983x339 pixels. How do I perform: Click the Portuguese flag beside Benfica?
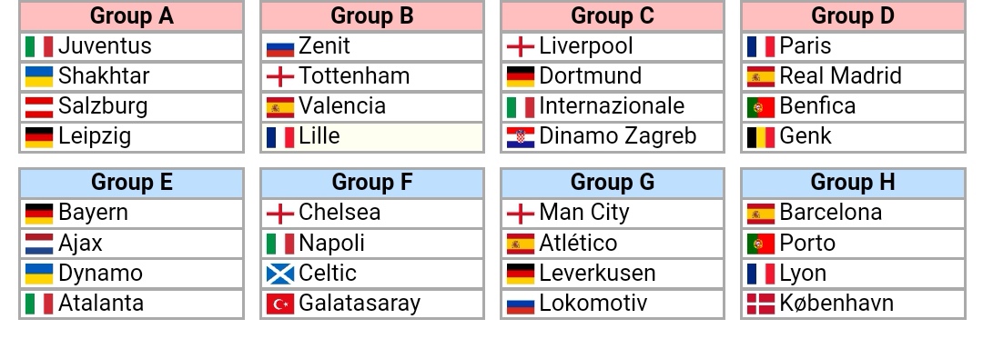(761, 107)
